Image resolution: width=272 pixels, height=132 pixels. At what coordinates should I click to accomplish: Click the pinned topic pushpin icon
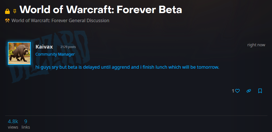pos(15,11)
